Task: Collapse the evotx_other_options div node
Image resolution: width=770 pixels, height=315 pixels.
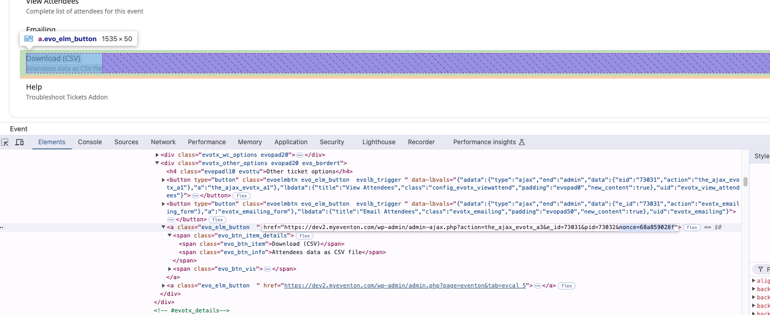Action: 157,163
